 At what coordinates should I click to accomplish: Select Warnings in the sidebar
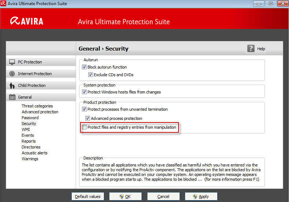tap(30, 159)
